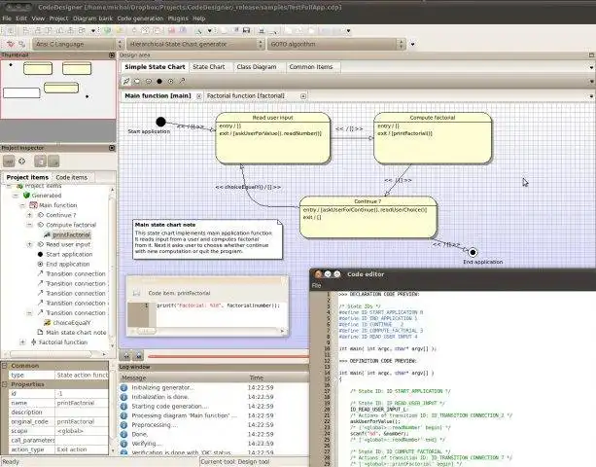The image size is (596, 467).
Task: Open the Code generation menu
Action: click(x=140, y=18)
